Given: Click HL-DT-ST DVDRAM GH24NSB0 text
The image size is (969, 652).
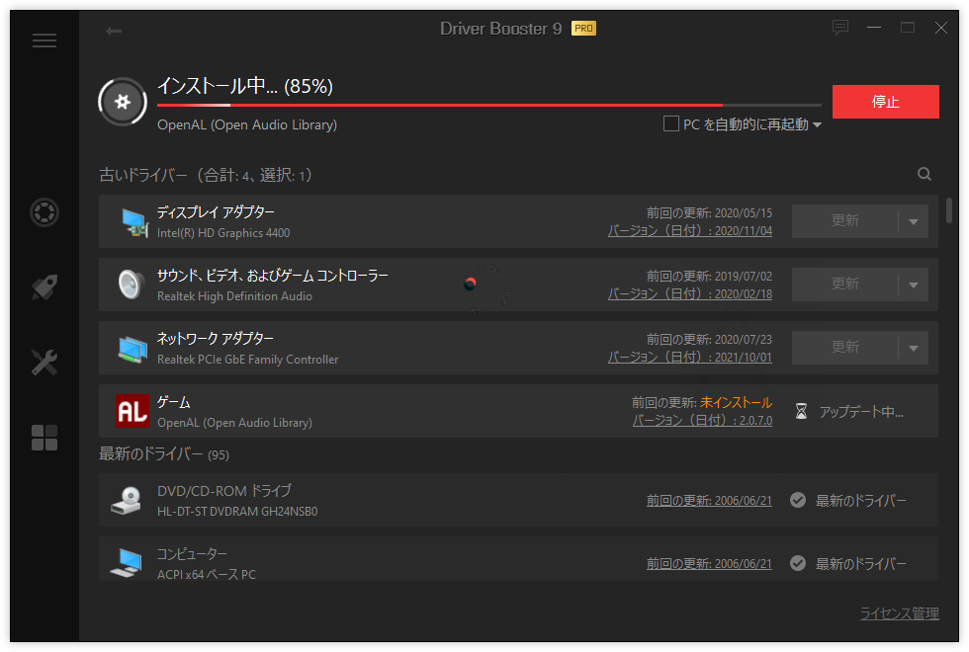Looking at the screenshot, I should coord(237,512).
